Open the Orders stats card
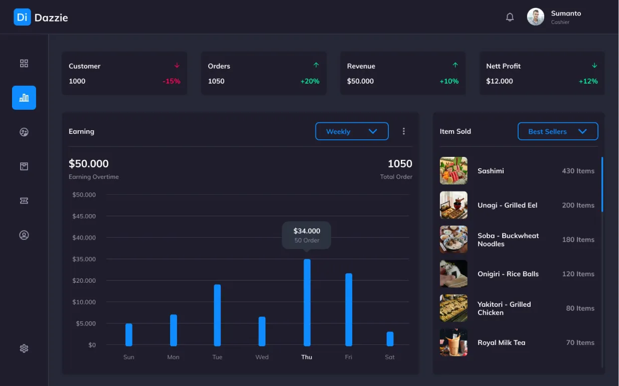The image size is (619, 386). 264,73
